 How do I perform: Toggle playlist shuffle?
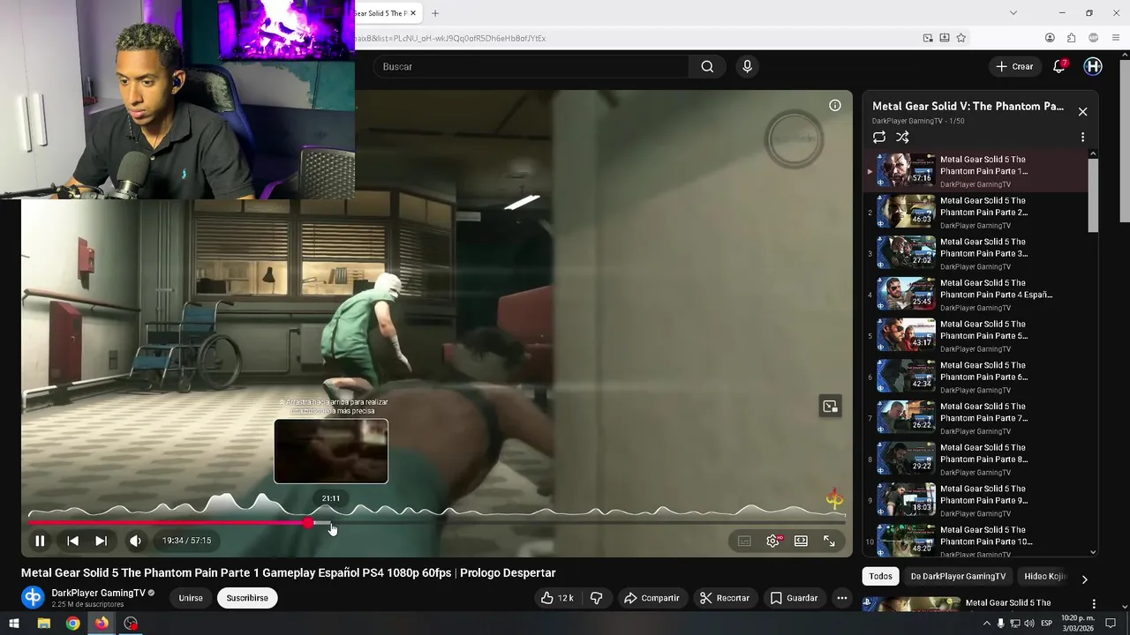coord(902,137)
